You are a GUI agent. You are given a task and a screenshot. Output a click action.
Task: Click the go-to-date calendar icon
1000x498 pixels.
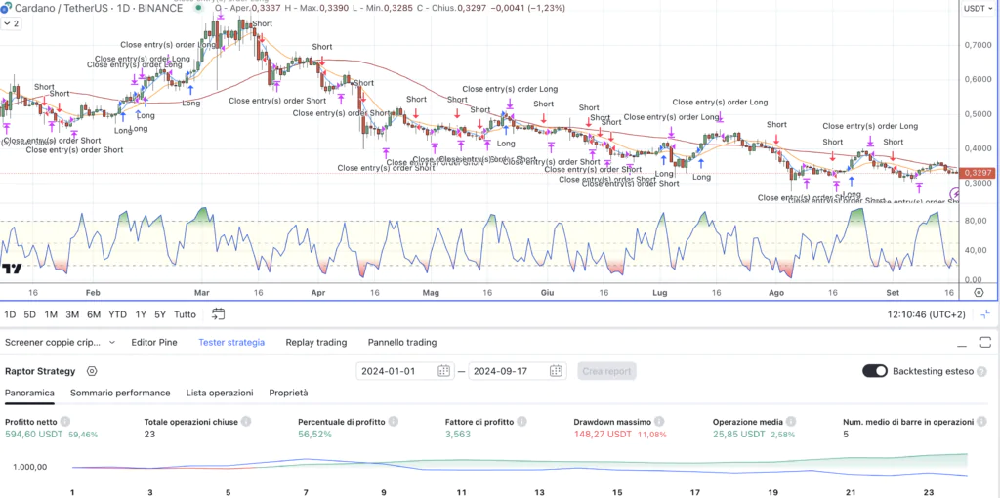click(218, 313)
